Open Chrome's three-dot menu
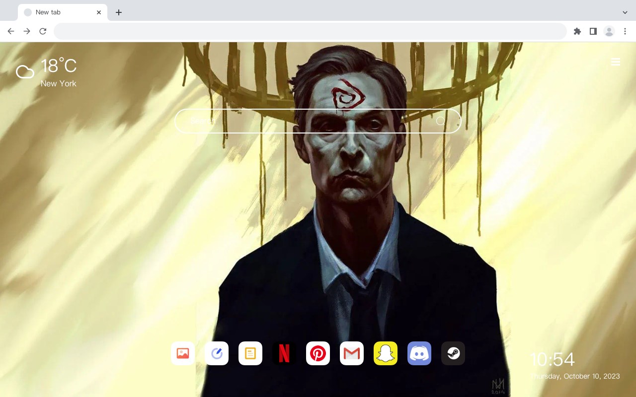This screenshot has width=636, height=397. pos(625,31)
